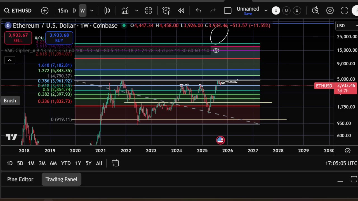Click the 25,000.00 price axis label
This screenshot has width=358, height=201.
pyautogui.click(x=347, y=37)
